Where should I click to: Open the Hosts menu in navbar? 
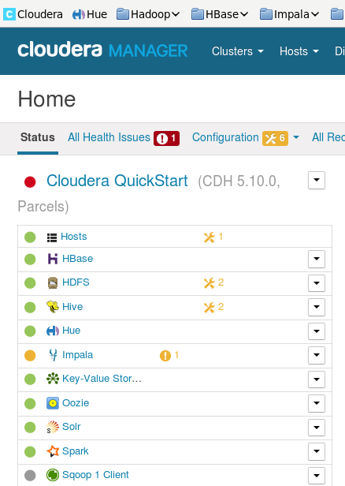299,51
